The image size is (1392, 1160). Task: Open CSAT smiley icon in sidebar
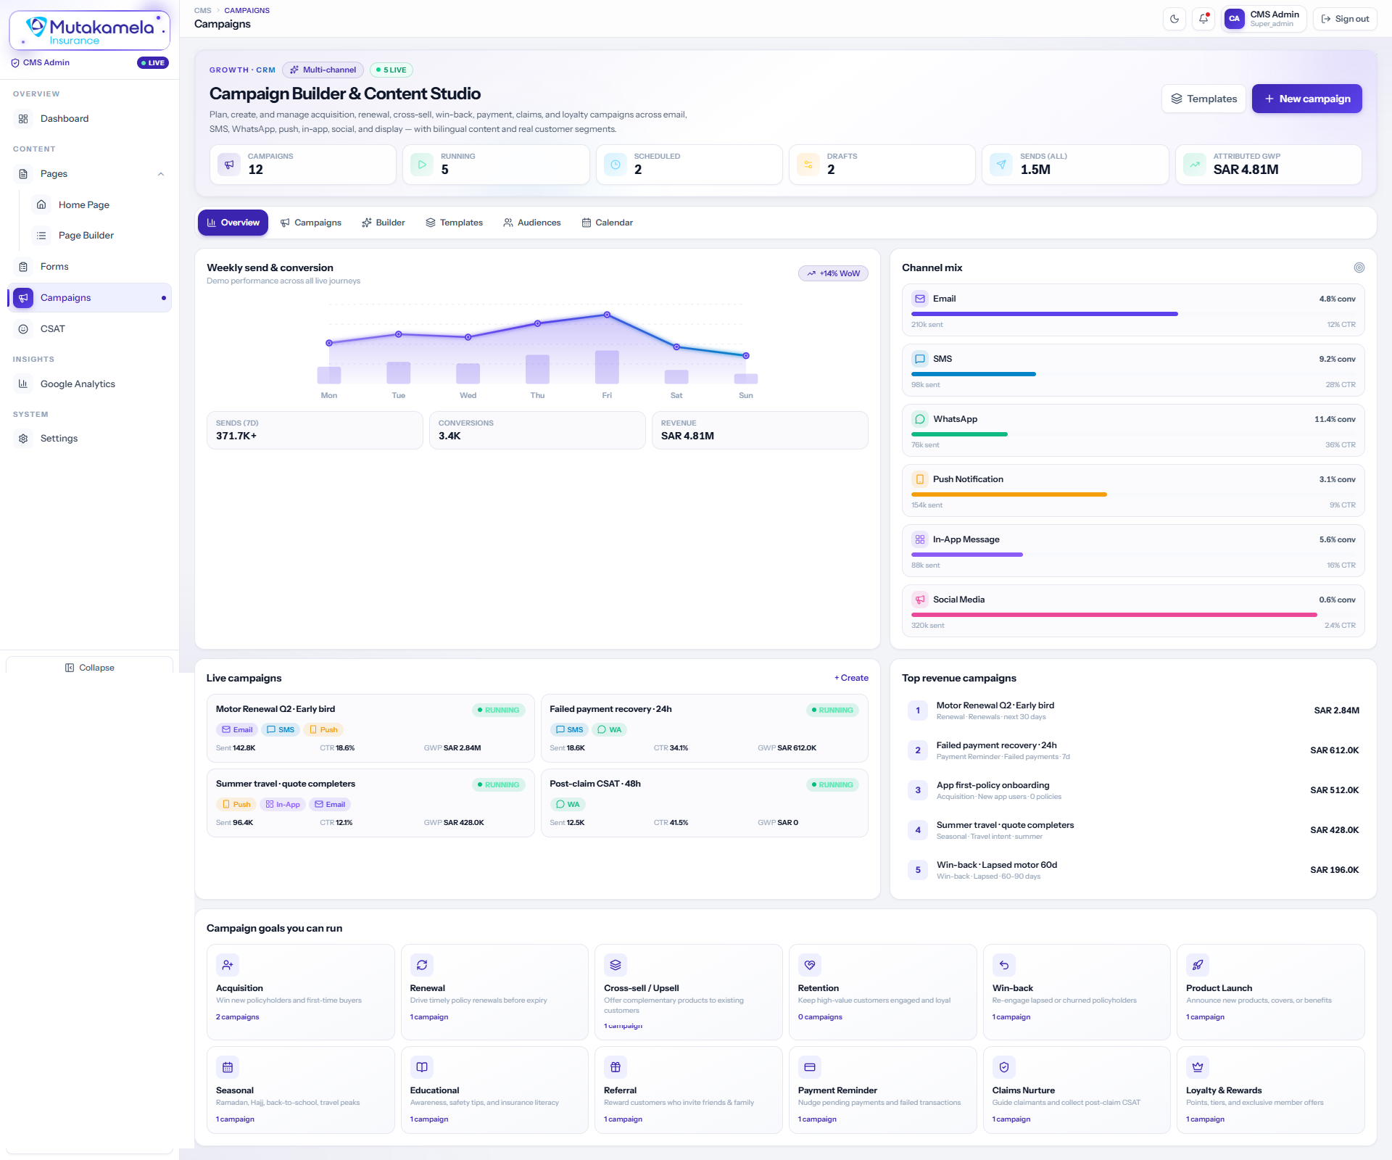coord(23,329)
